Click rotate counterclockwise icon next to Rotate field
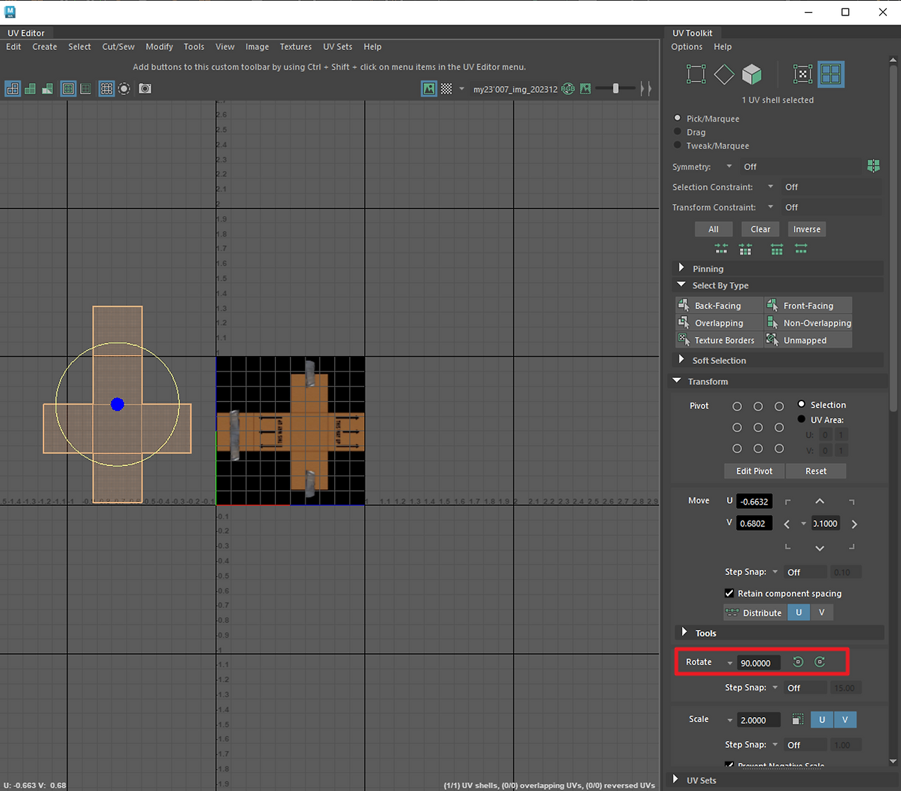901x791 pixels. 798,662
